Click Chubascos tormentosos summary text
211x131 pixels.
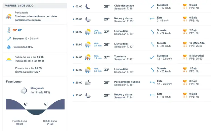[x=36, y=18]
